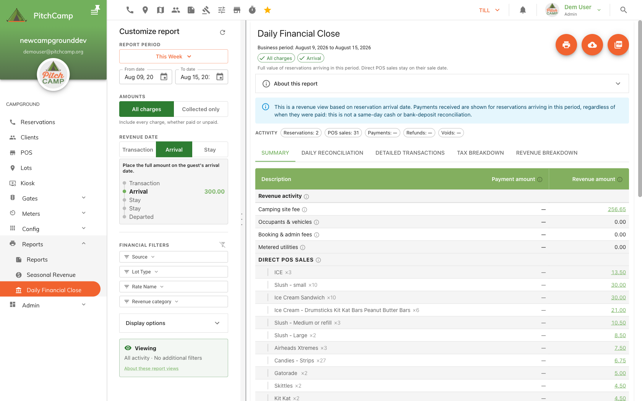The width and height of the screenshot is (642, 401).
Task: Clear financial filters icon
Action: click(x=222, y=245)
